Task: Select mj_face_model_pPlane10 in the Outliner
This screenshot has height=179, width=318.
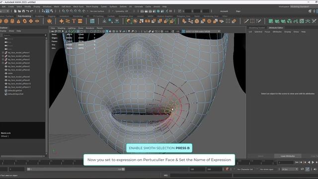Action: click(x=19, y=84)
